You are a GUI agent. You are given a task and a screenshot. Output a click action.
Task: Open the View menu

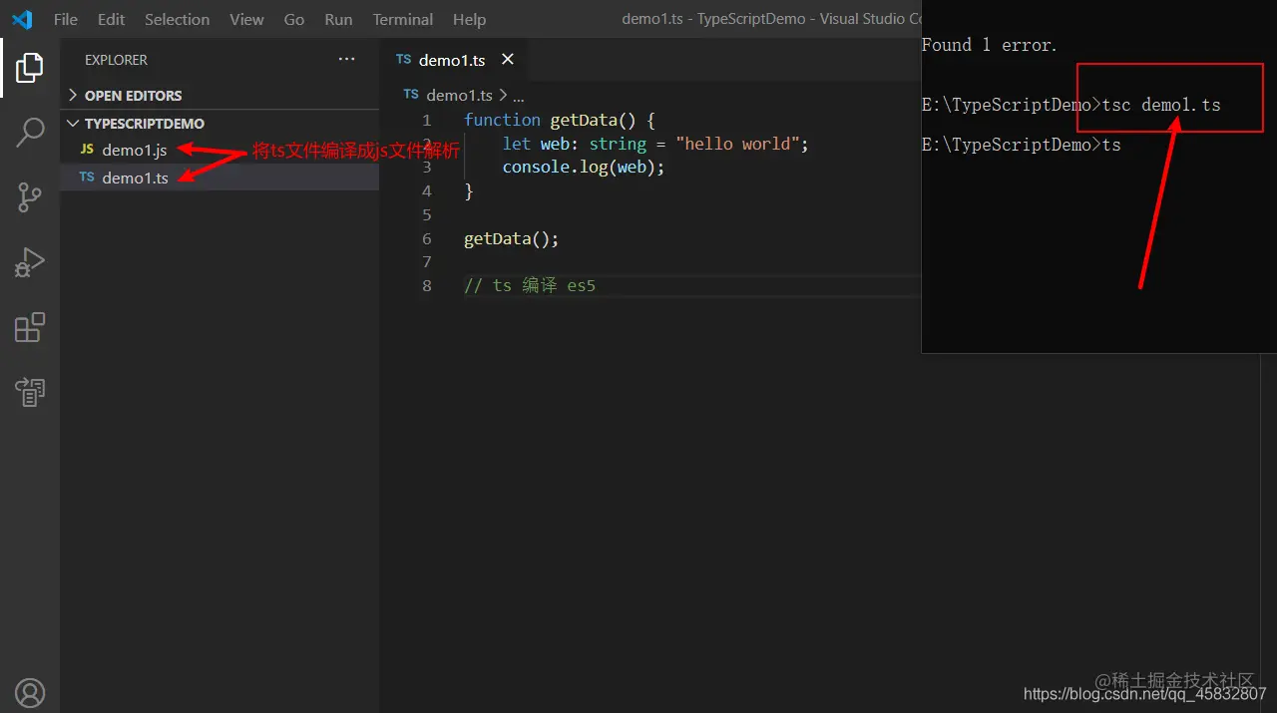pos(246,19)
